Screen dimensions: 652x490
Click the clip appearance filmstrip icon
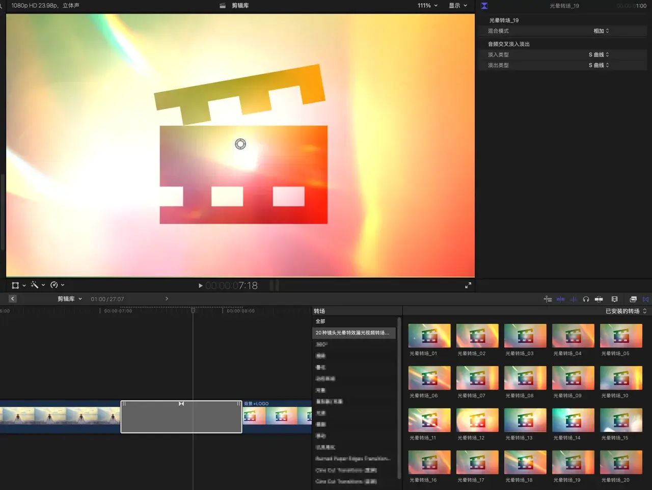coord(614,300)
